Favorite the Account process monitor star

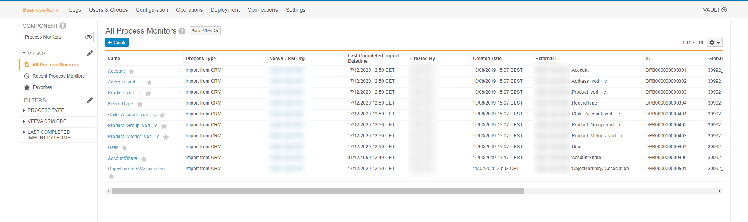(132, 71)
